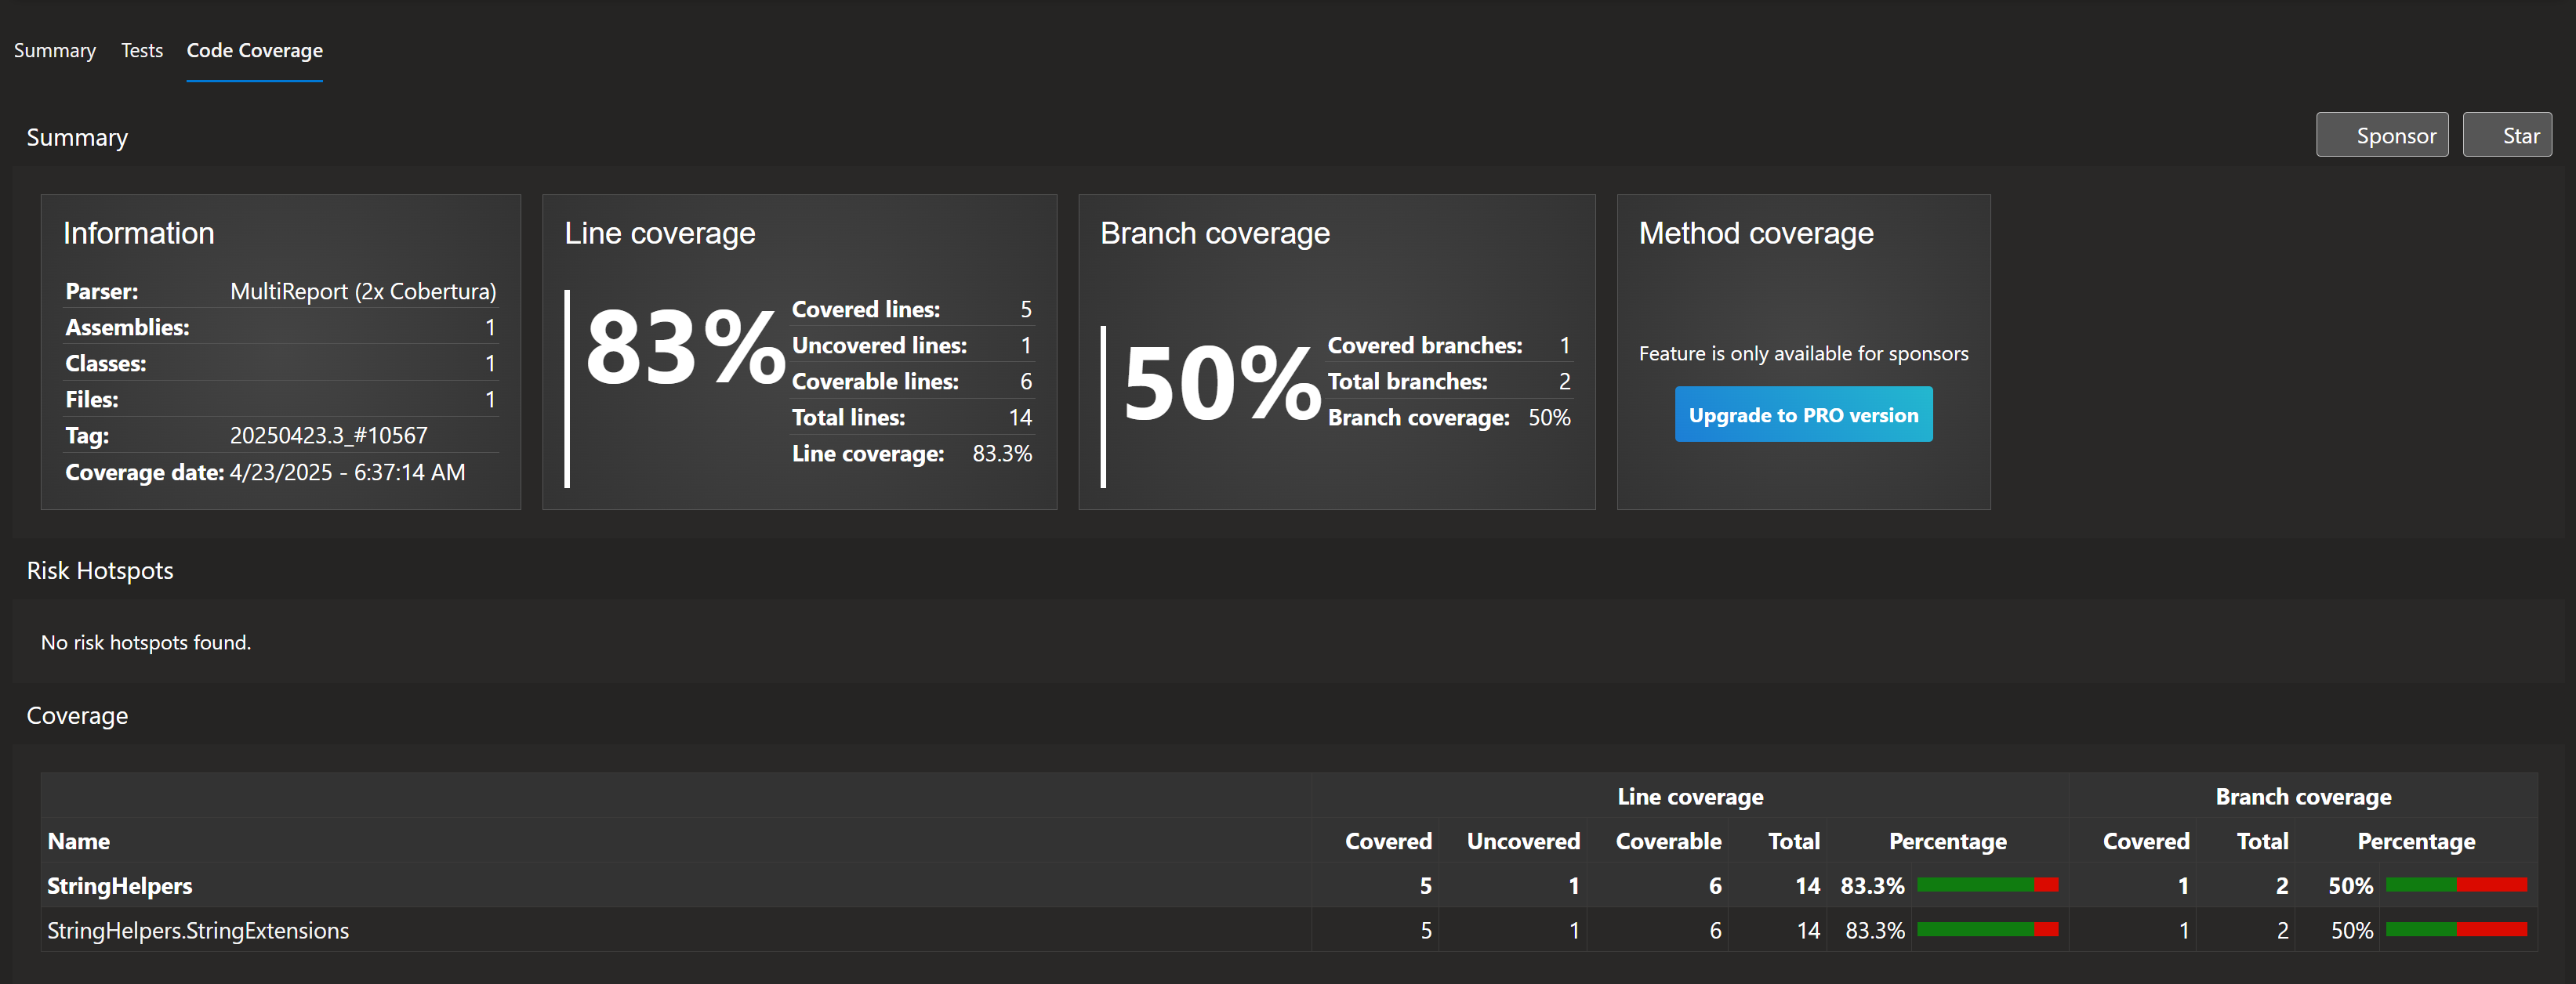Click StringHelpers line coverage bar

coord(1989,885)
